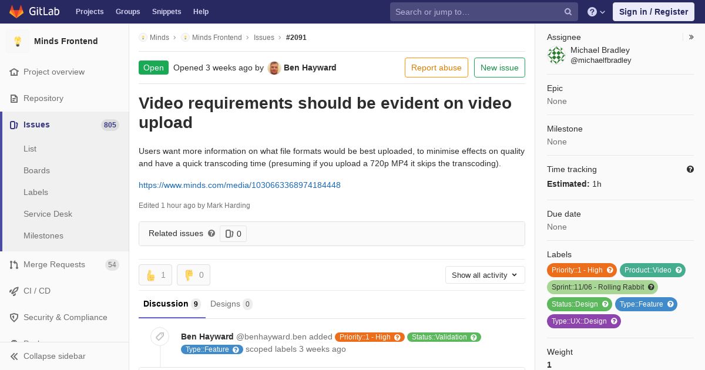Click help icon on Sprint::11/06 label
Viewport: 705px width, 370px height.
pyautogui.click(x=651, y=287)
